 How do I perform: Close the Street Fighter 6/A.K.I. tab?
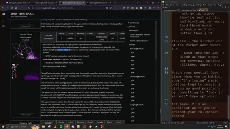tap(84, 3)
